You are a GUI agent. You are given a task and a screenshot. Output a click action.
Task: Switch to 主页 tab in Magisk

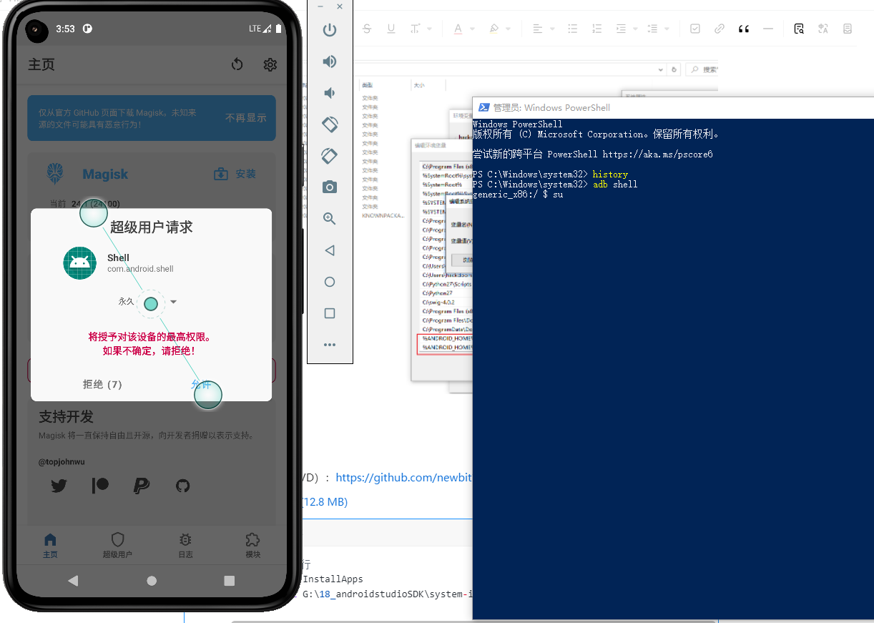point(50,546)
